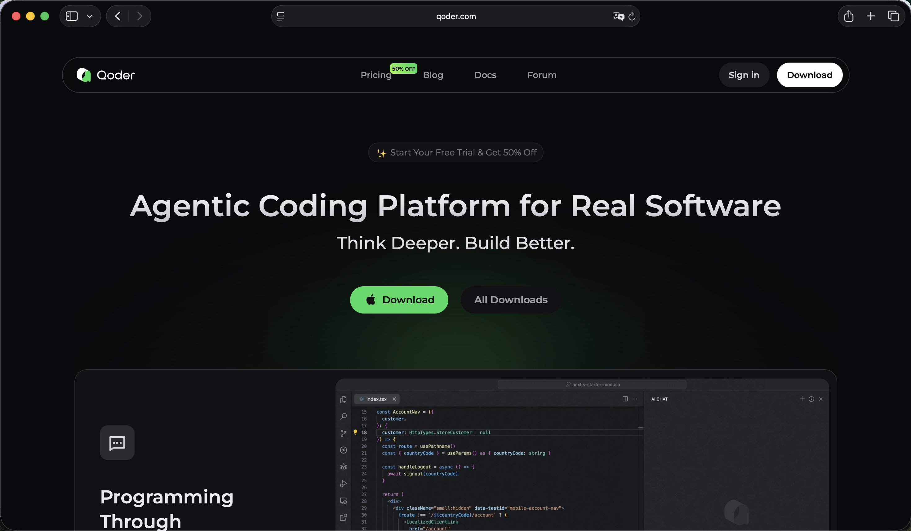Image resolution: width=911 pixels, height=531 pixels.
Task: Click the Free Trial 50% Off banner
Action: click(x=455, y=152)
